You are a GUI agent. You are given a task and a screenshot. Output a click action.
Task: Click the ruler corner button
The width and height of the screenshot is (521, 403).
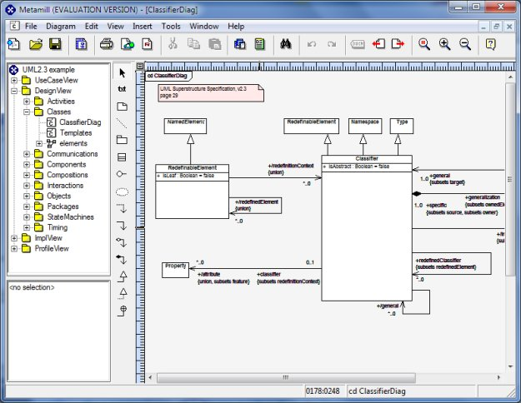[140, 66]
